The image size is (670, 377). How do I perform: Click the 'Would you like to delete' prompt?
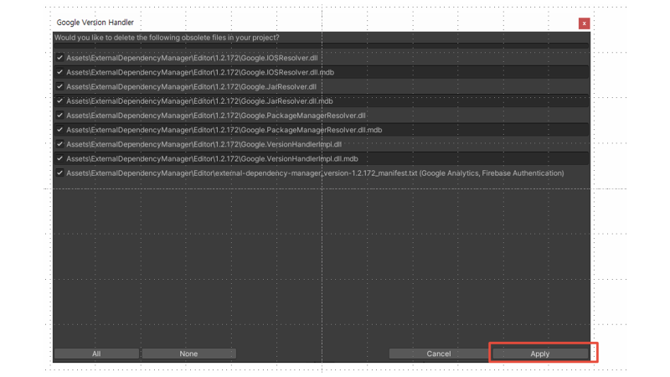click(x=167, y=38)
